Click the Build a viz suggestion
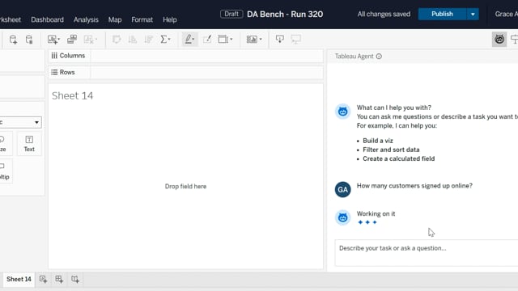This screenshot has height=291, width=518. point(378,141)
